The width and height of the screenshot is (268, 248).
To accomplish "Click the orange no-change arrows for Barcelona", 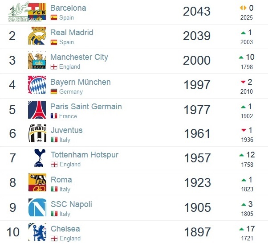I will coord(243,8).
